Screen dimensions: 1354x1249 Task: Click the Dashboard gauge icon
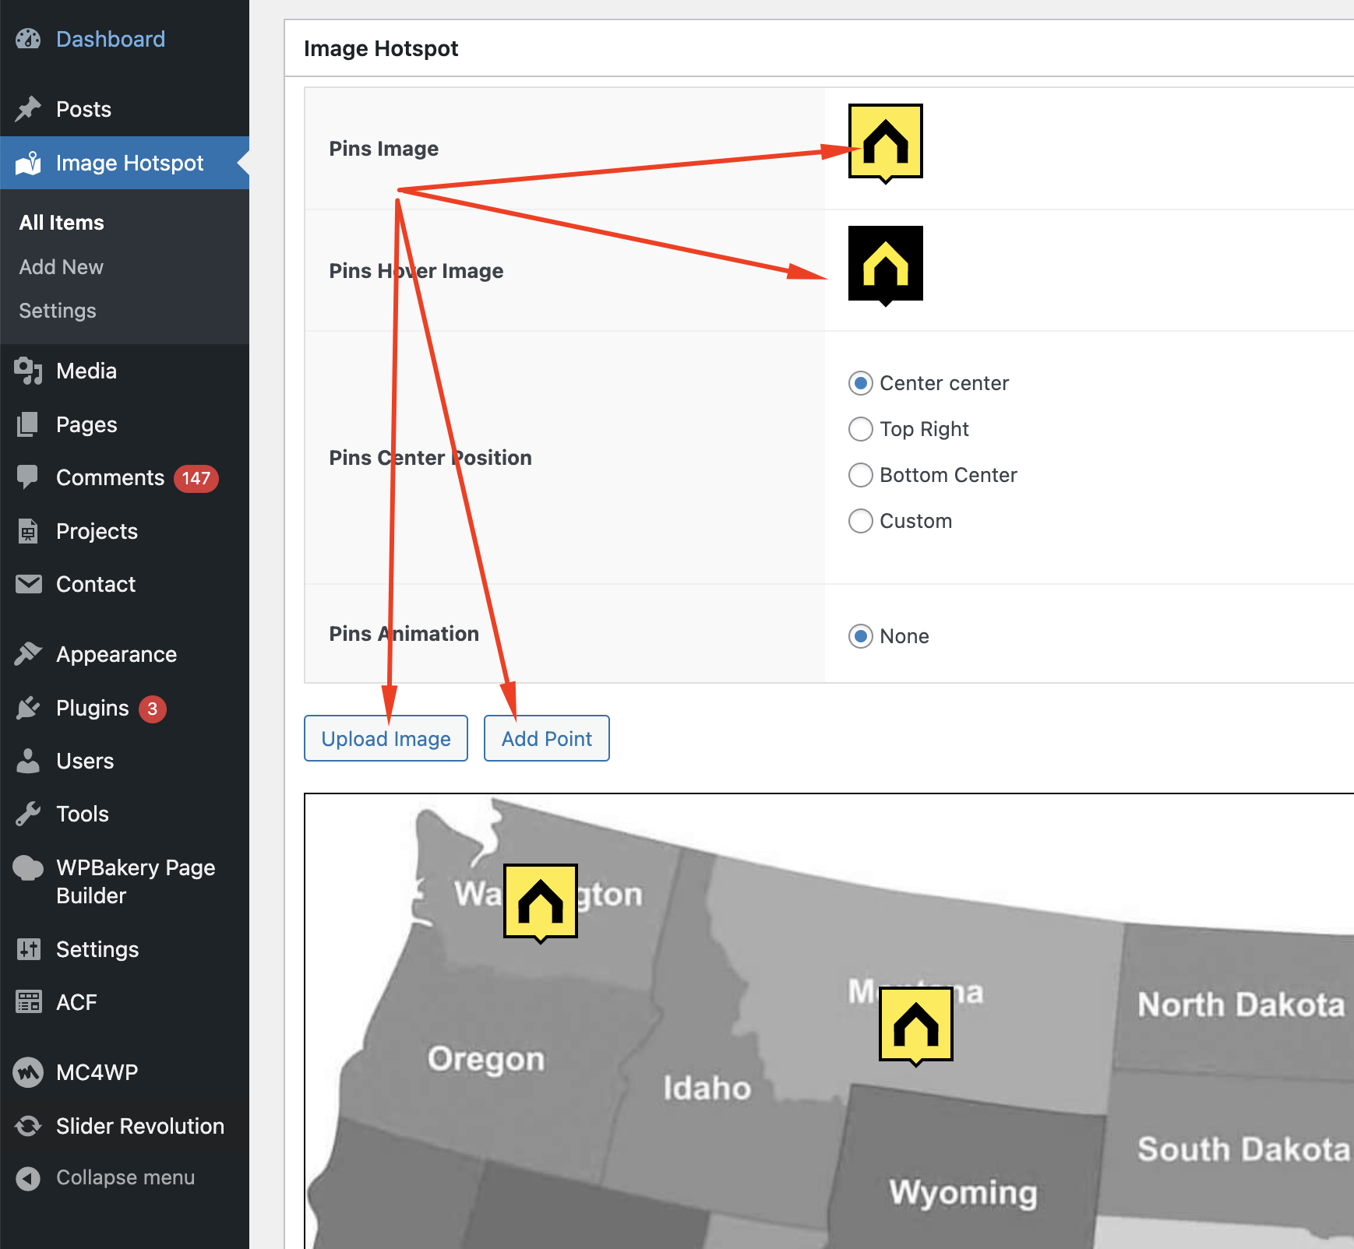pos(28,39)
